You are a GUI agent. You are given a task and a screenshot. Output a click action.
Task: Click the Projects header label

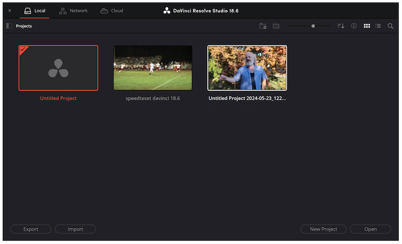pyautogui.click(x=24, y=26)
